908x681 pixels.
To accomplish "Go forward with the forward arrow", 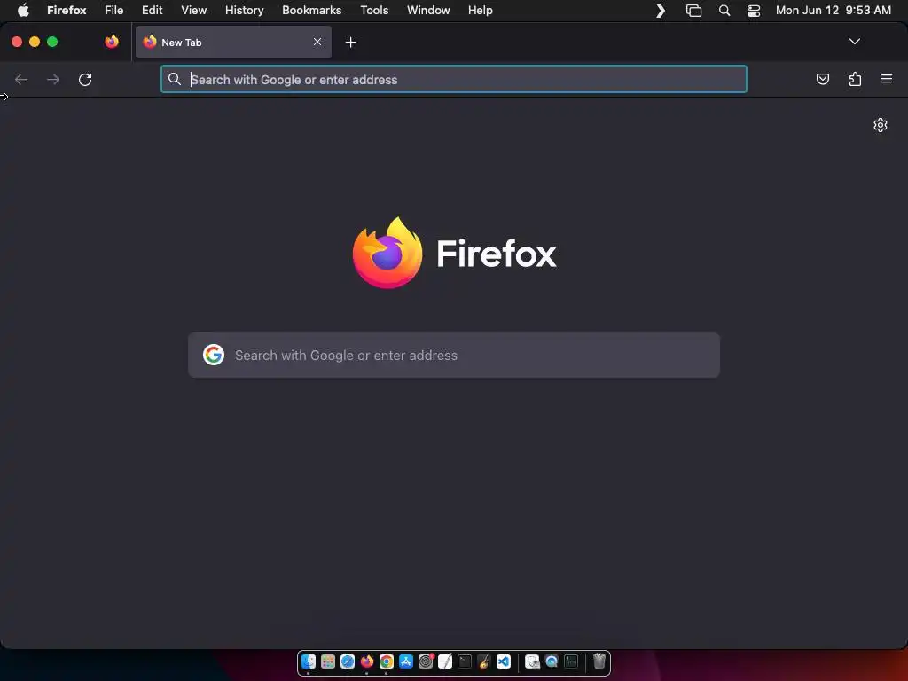I will (x=53, y=79).
